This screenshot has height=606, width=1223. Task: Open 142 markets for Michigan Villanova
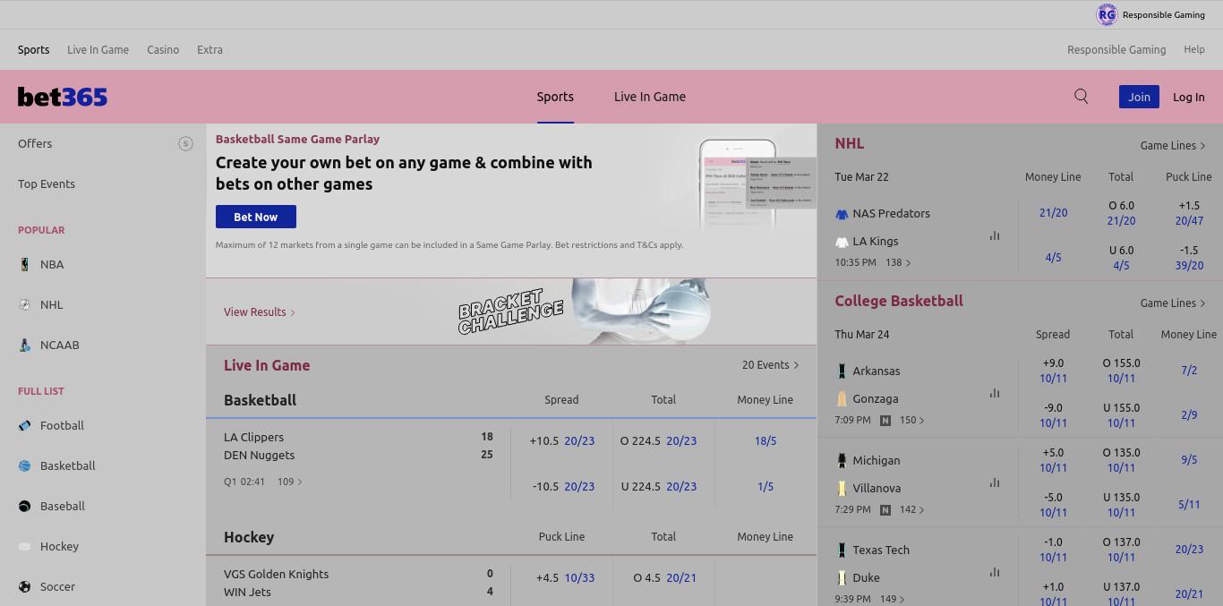tap(912, 509)
